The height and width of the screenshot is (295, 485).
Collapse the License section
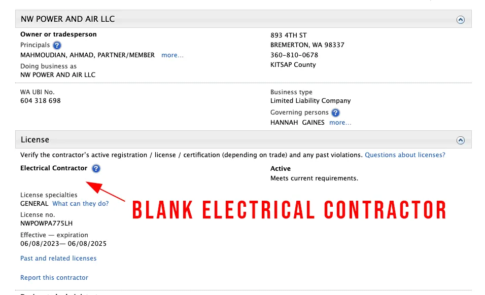click(x=460, y=140)
